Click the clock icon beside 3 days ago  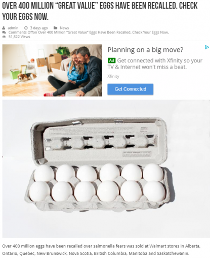click(26, 28)
